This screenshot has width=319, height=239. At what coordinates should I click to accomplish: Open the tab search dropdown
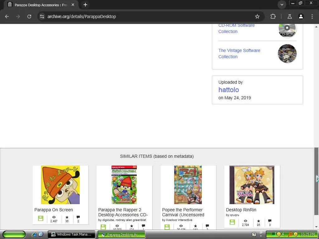(x=282, y=5)
